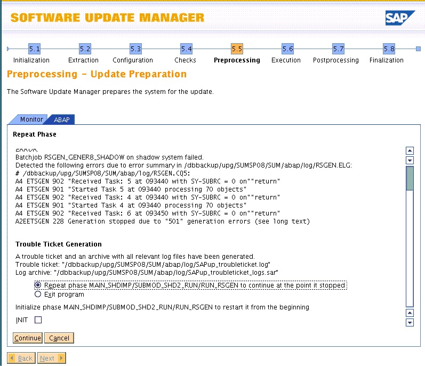Click the Initialization step label

31,60
